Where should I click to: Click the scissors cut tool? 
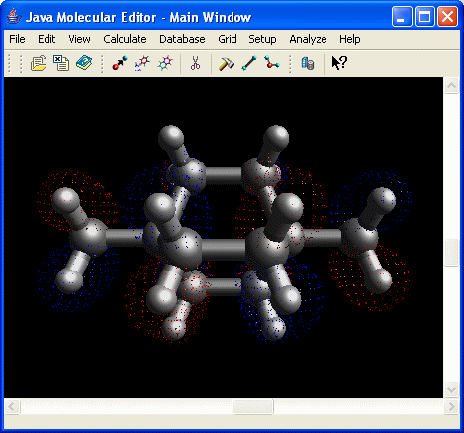coord(195,63)
